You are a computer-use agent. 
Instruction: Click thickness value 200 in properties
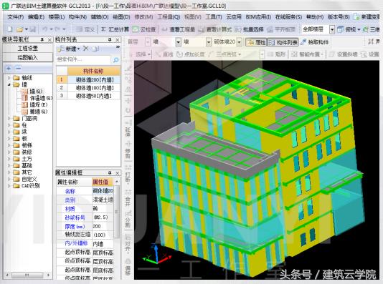click(x=103, y=226)
